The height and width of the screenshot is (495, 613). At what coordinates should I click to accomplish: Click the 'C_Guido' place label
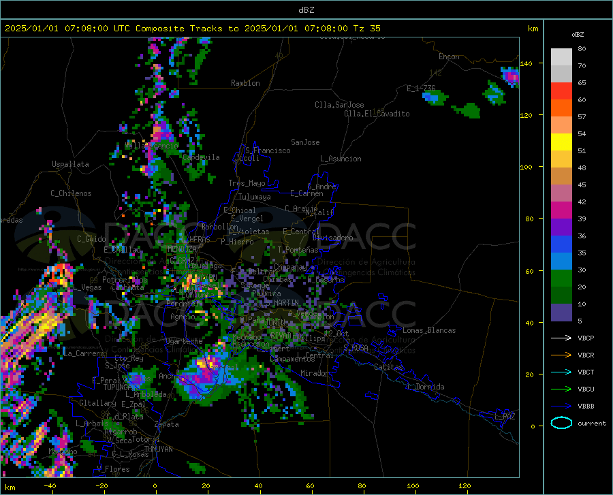(x=91, y=239)
